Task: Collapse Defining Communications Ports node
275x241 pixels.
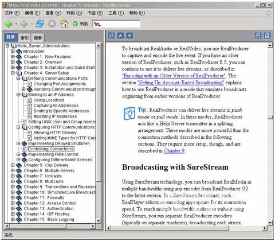Action: [x=18, y=79]
